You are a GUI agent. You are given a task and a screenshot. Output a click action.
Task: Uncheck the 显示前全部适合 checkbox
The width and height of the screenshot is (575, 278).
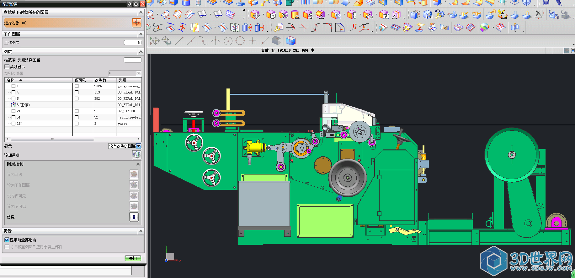(x=7, y=240)
